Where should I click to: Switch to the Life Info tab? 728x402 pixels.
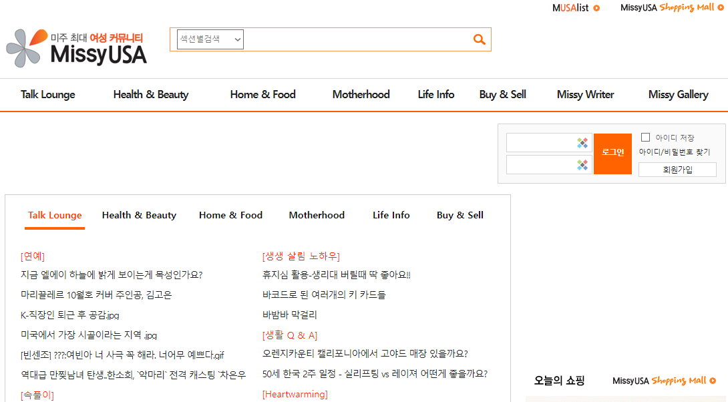[391, 214]
